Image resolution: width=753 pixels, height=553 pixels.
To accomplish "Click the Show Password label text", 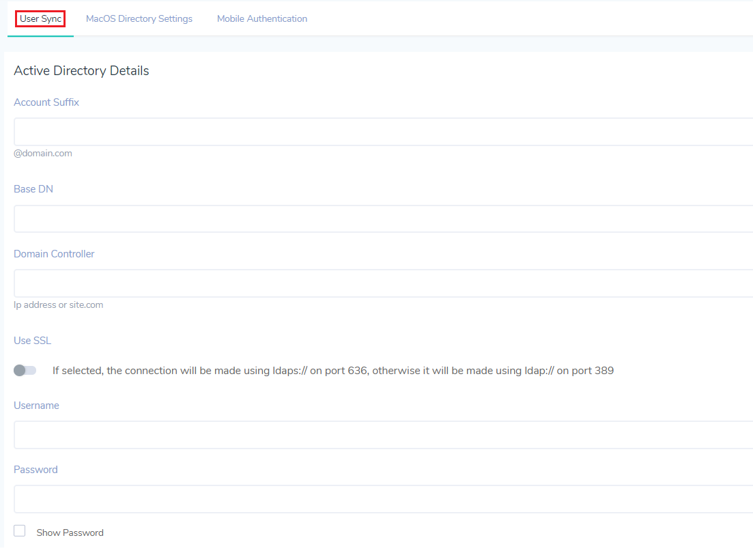I will [x=70, y=533].
